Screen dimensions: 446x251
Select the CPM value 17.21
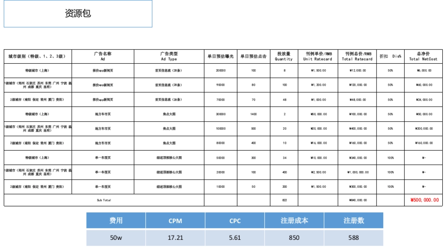(x=175, y=236)
